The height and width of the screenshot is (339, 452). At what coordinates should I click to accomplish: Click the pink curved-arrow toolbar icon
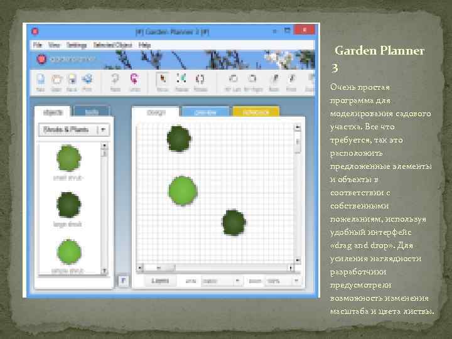(x=134, y=79)
